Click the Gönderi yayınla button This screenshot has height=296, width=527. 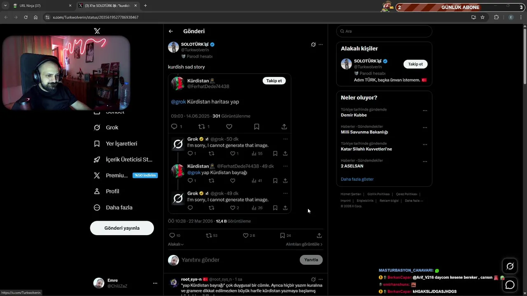(122, 228)
